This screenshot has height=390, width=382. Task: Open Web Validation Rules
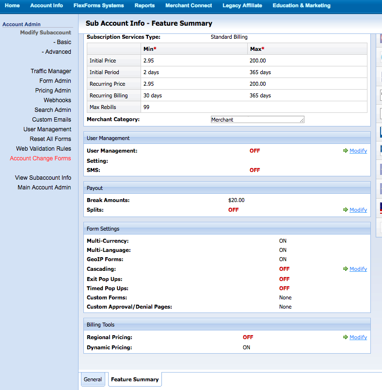coord(44,149)
